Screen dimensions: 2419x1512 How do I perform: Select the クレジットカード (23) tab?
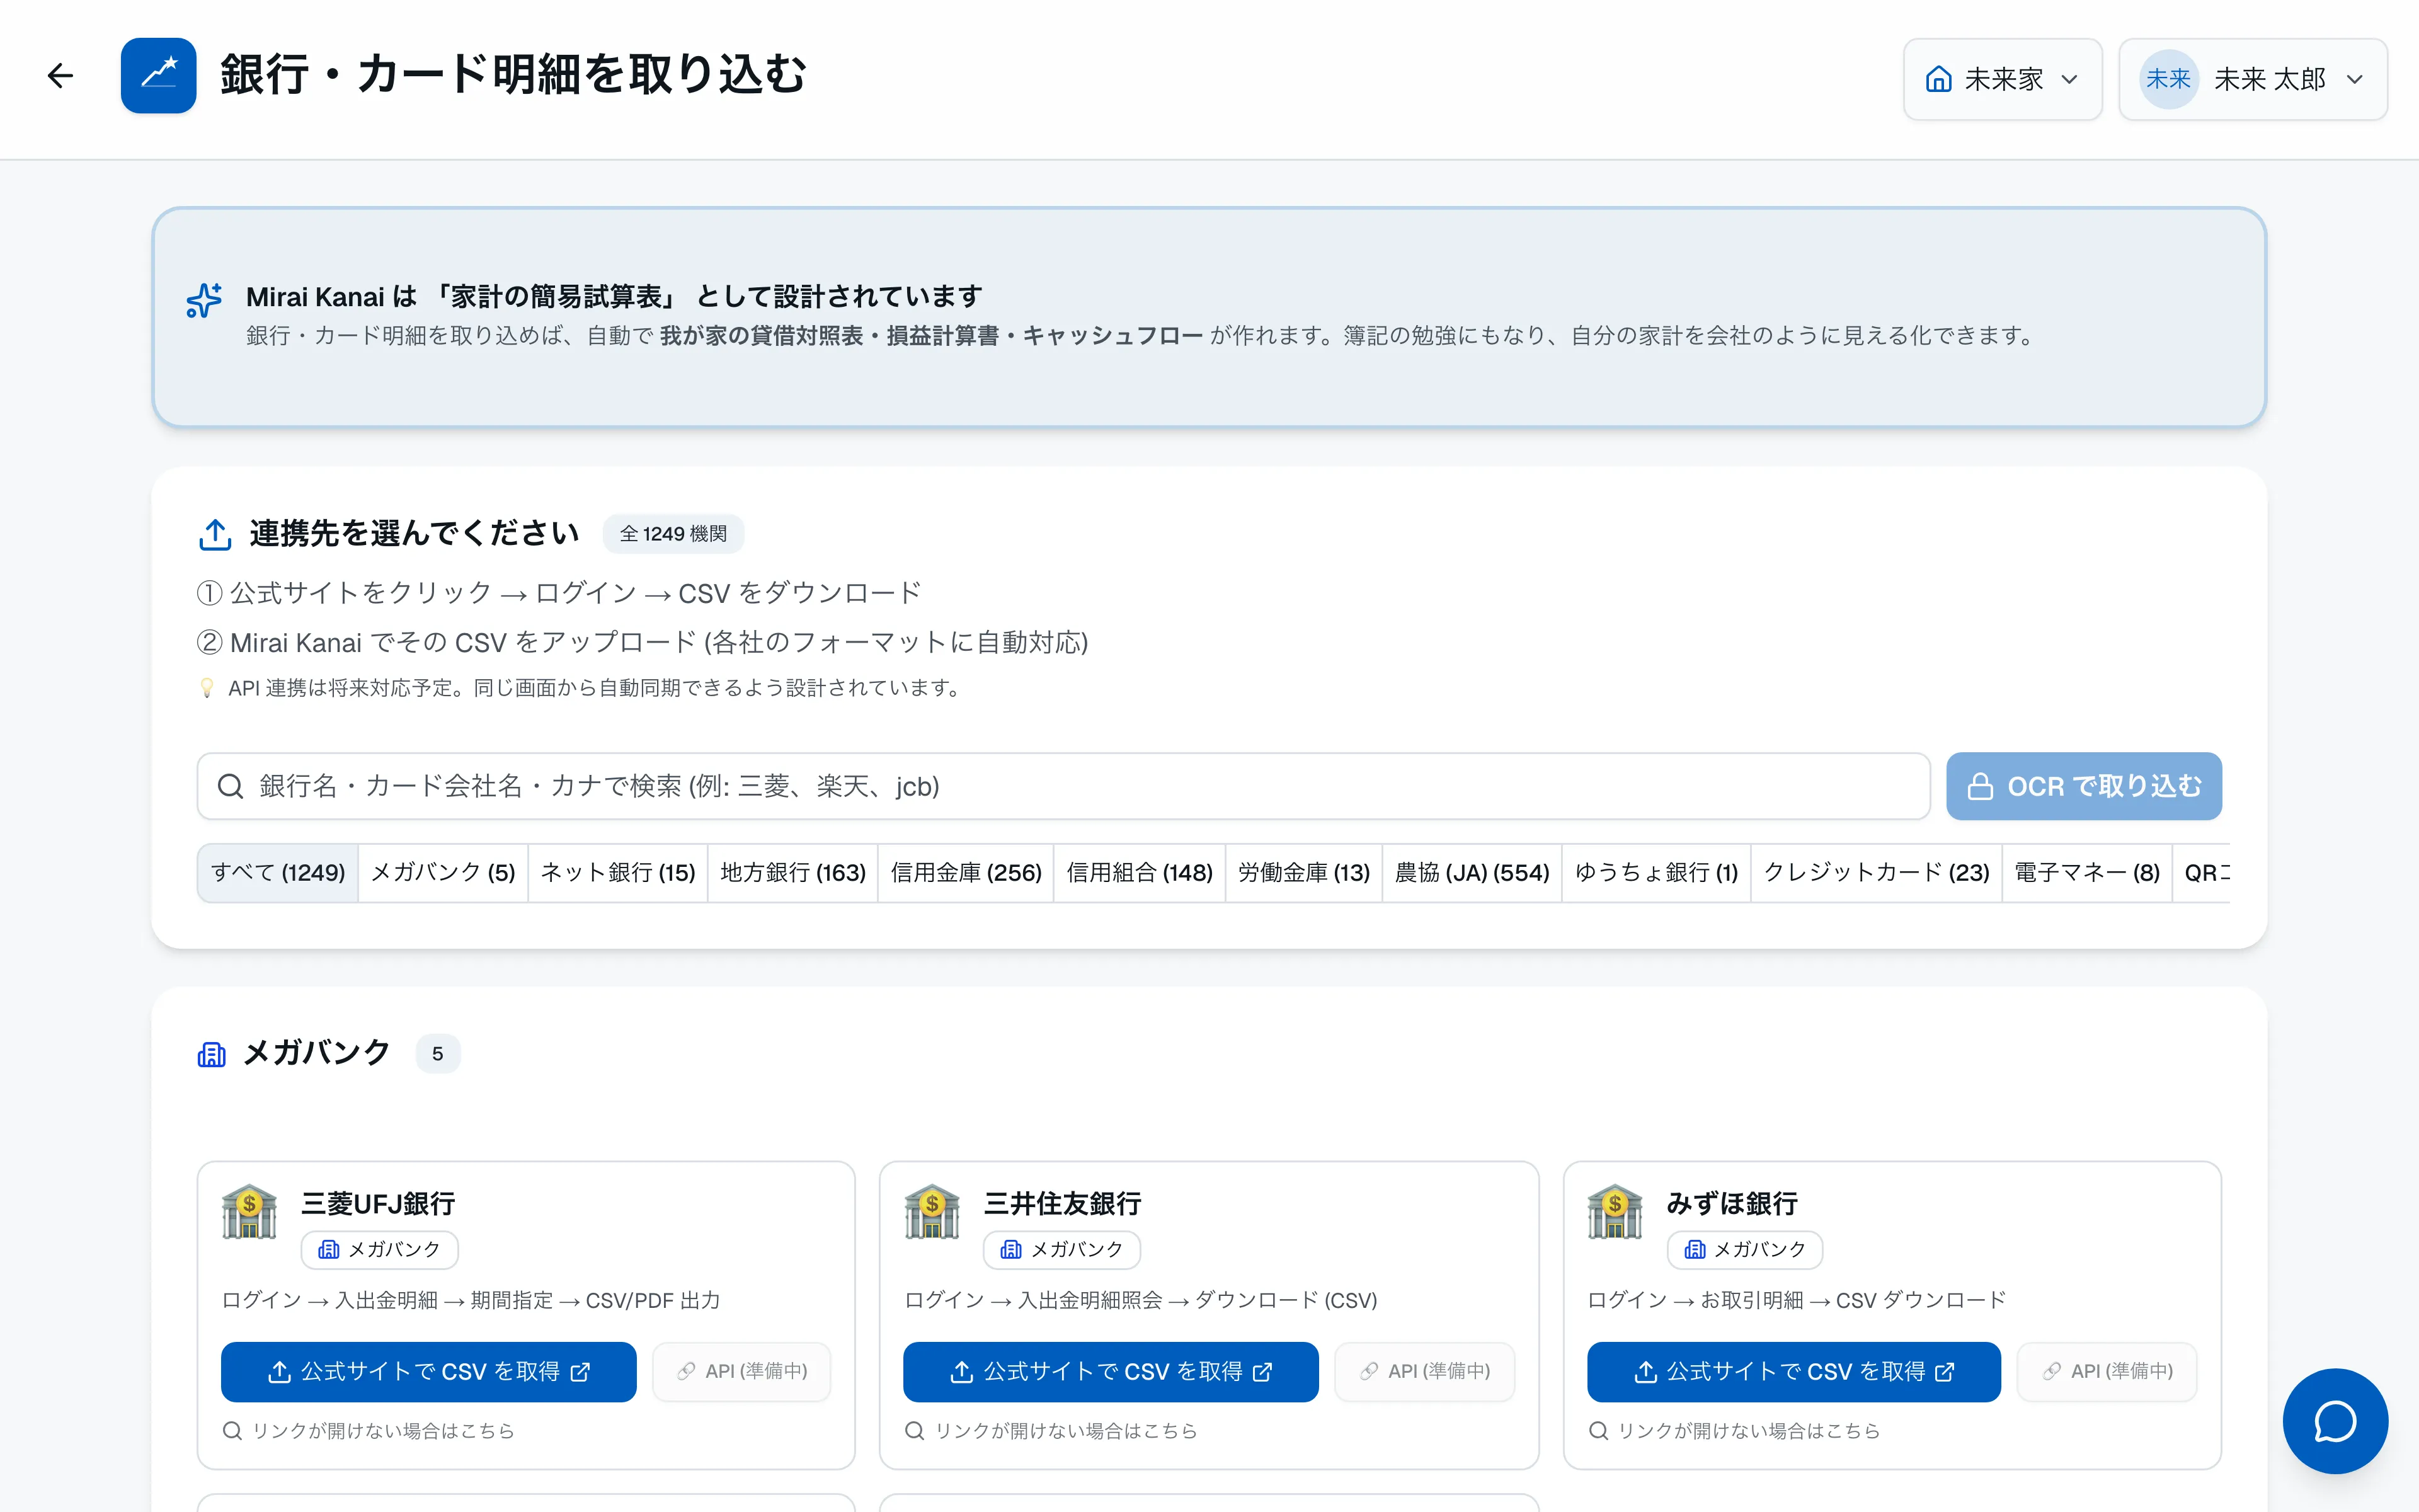tap(1876, 873)
